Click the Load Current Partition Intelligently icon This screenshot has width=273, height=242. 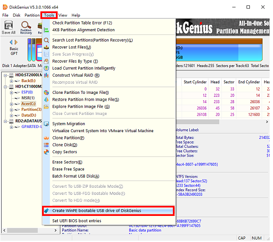click(46, 68)
